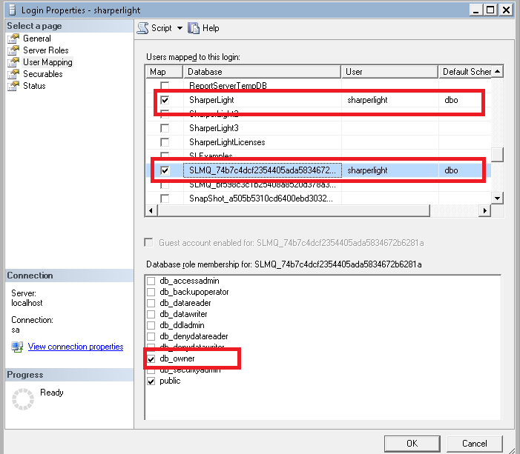The width and height of the screenshot is (520, 454).
Task: Click the User Mapping page icon
Action: pos(13,62)
